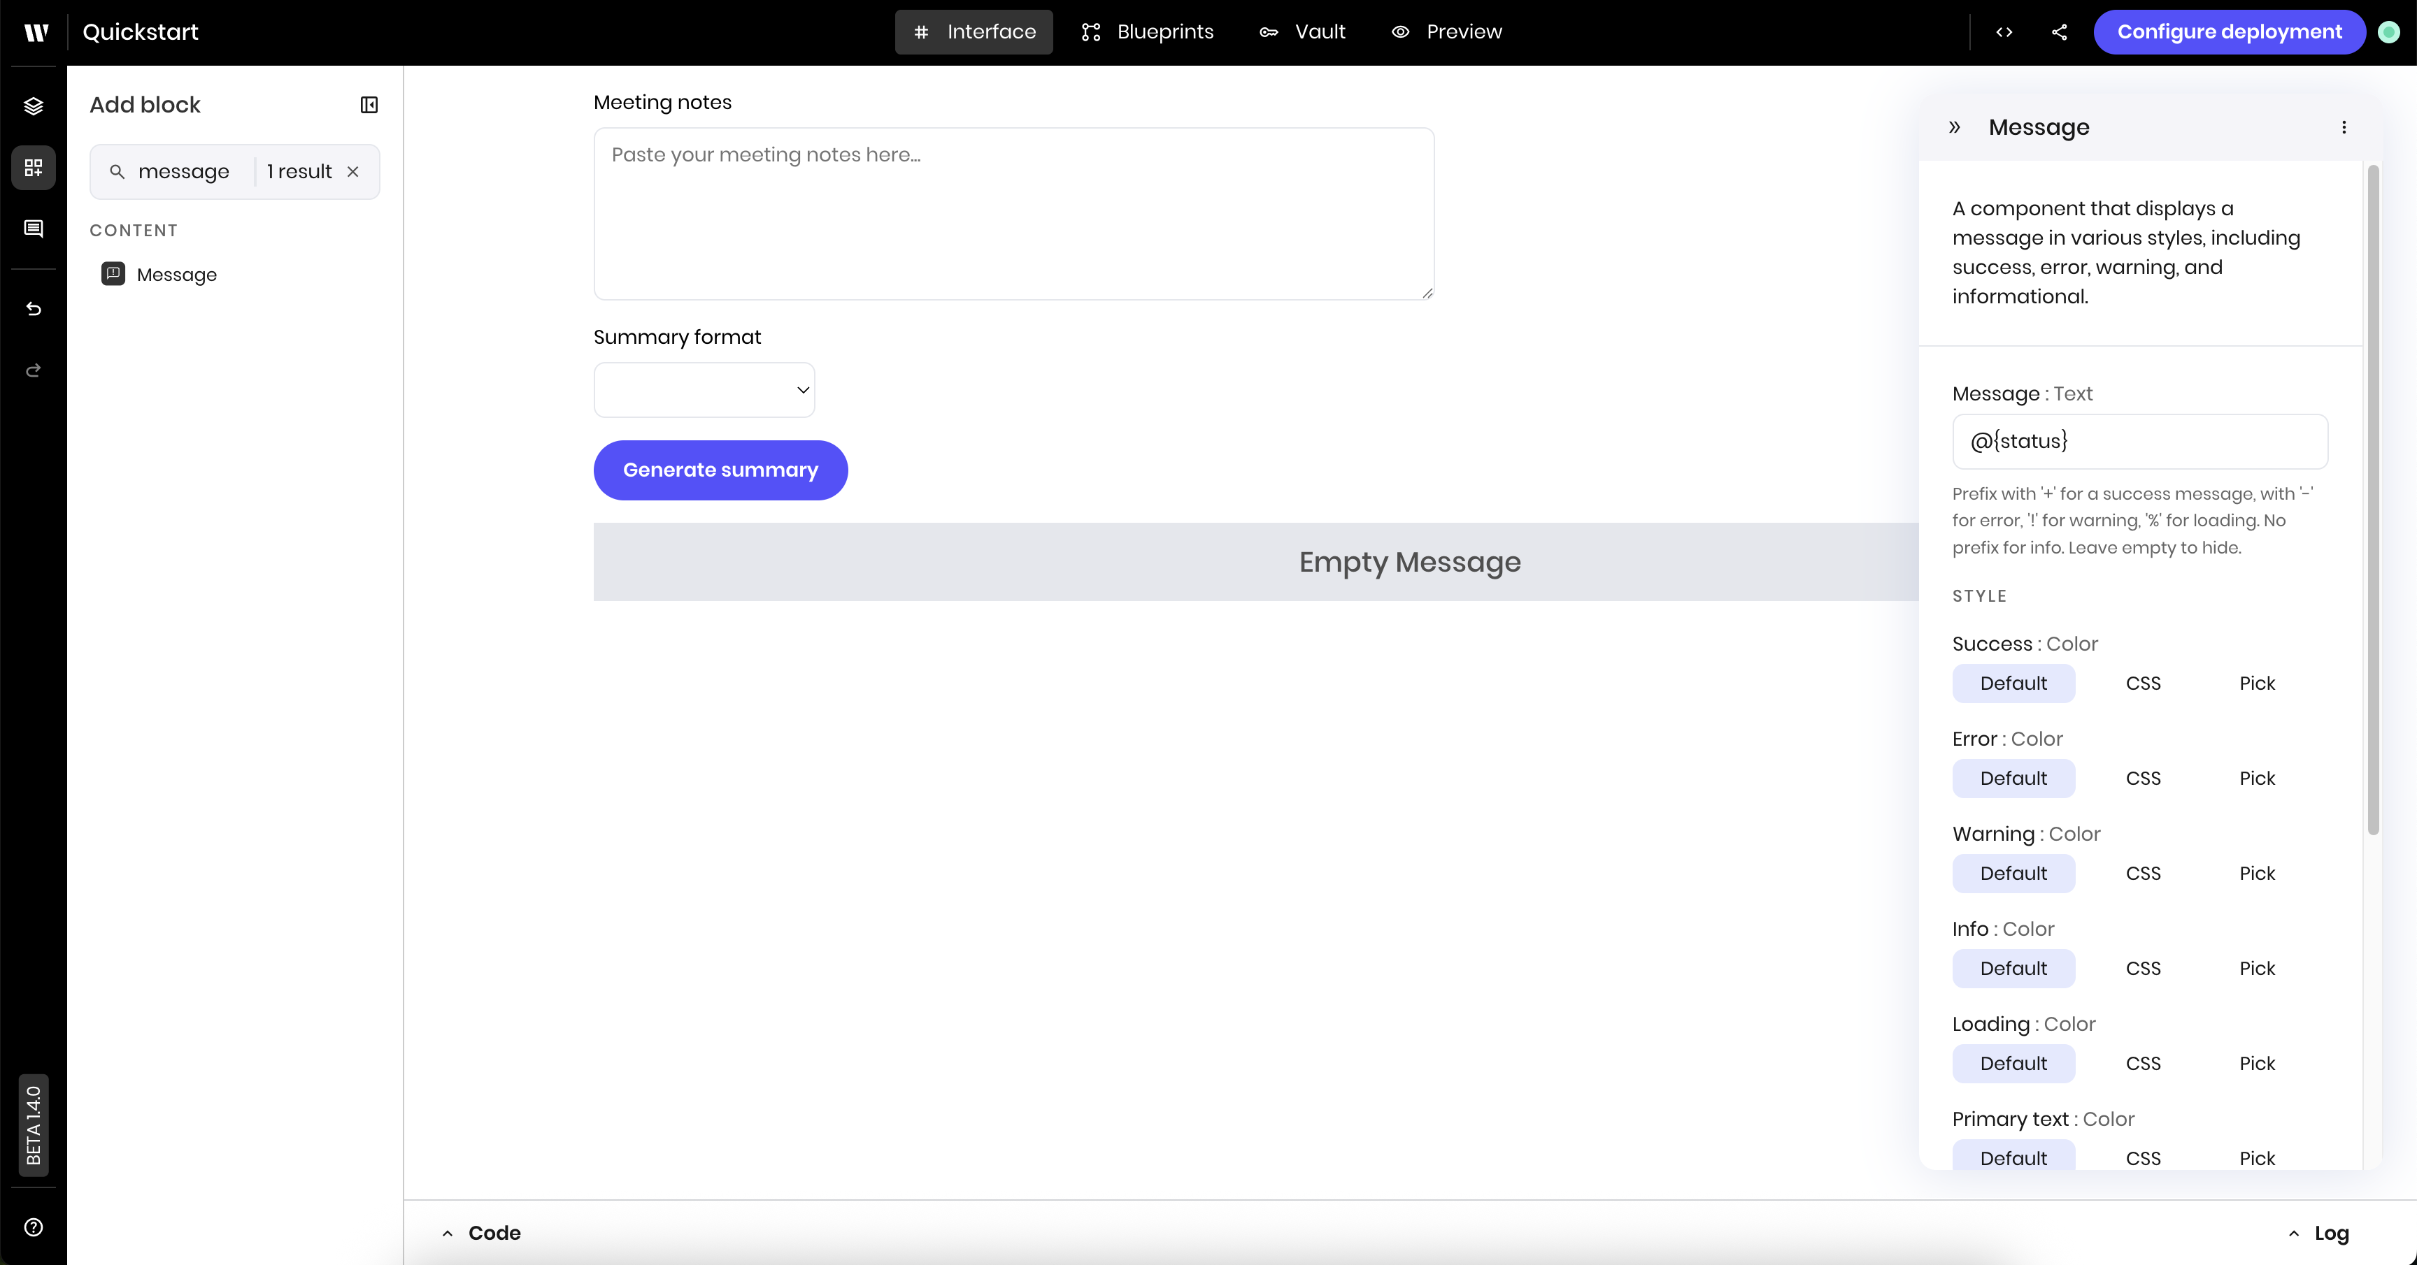The image size is (2417, 1265).
Task: Open Message settings three-dot menu
Action: tap(2344, 127)
